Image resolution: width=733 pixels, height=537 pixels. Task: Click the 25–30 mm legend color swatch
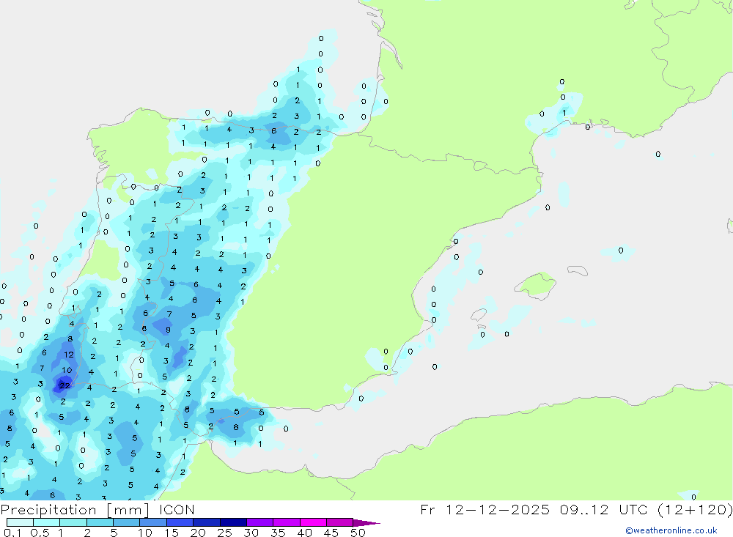click(233, 522)
